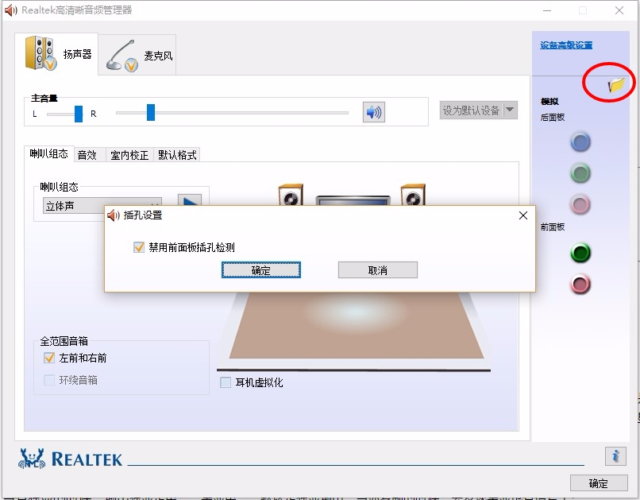
Task: Click the green front panel jack
Action: tap(580, 254)
